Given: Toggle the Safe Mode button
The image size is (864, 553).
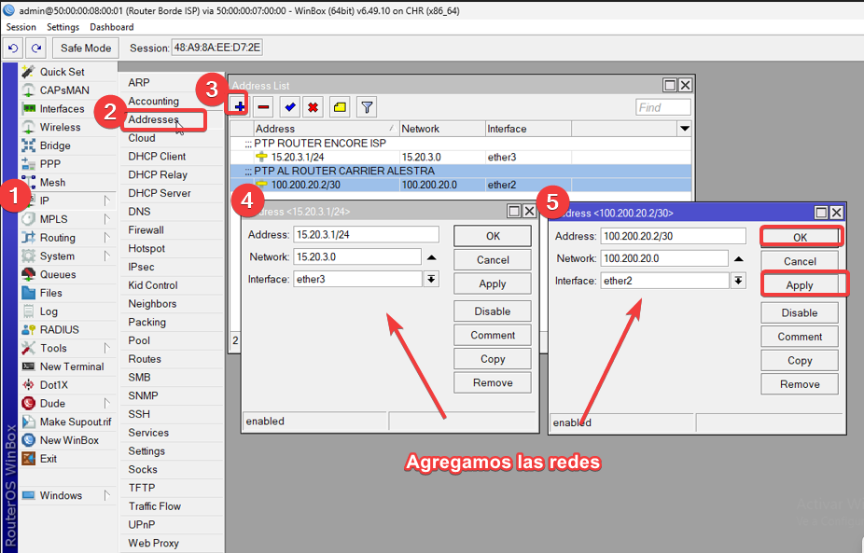Looking at the screenshot, I should tap(86, 48).
